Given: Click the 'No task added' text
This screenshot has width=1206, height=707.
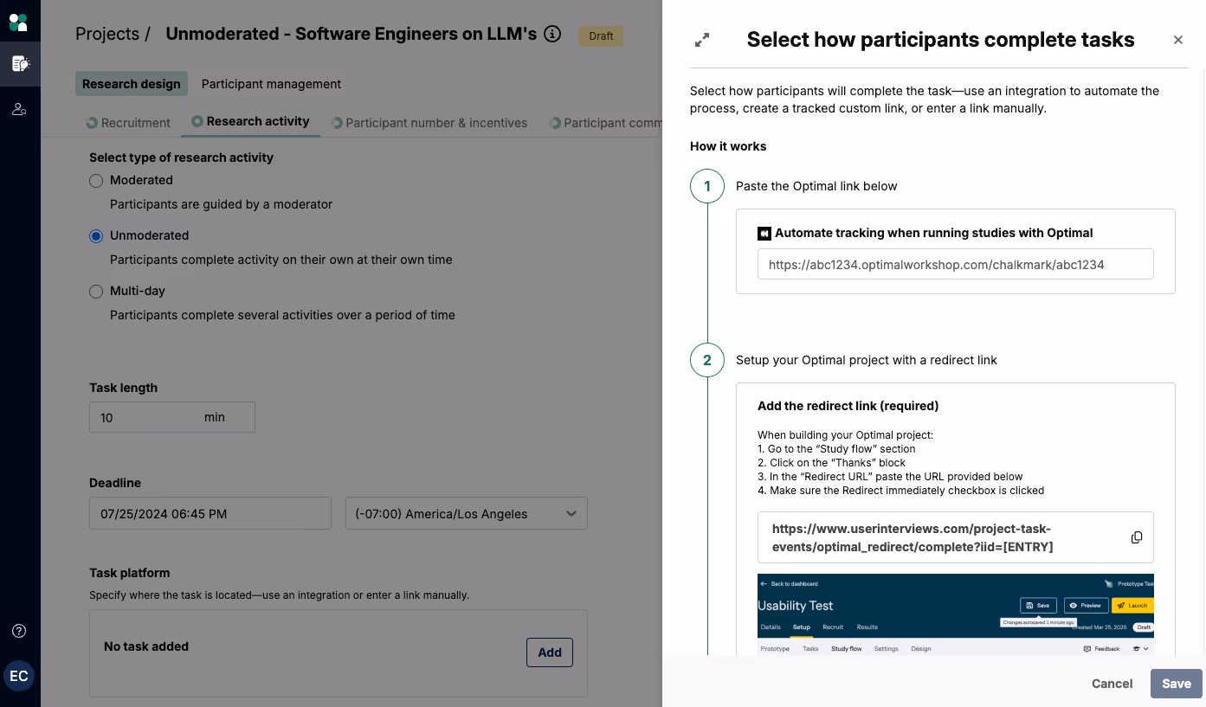Looking at the screenshot, I should point(146,646).
